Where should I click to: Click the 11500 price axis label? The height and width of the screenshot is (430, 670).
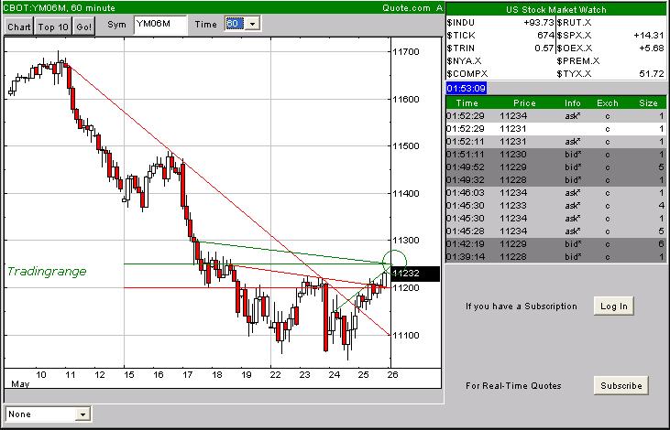[x=406, y=145]
